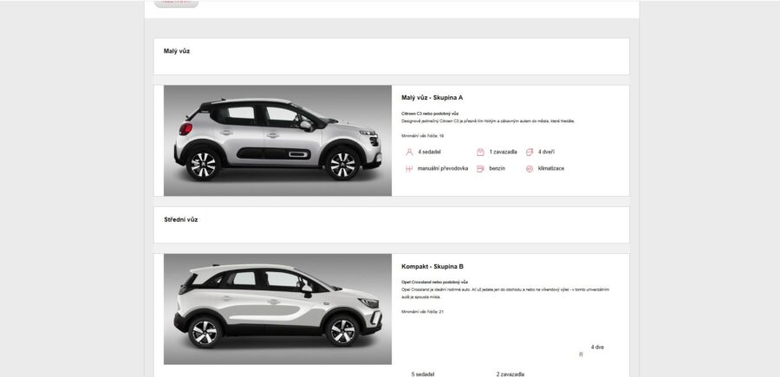Click the Citroen C3 description sentence
The image size is (780, 377).
pyautogui.click(x=488, y=121)
